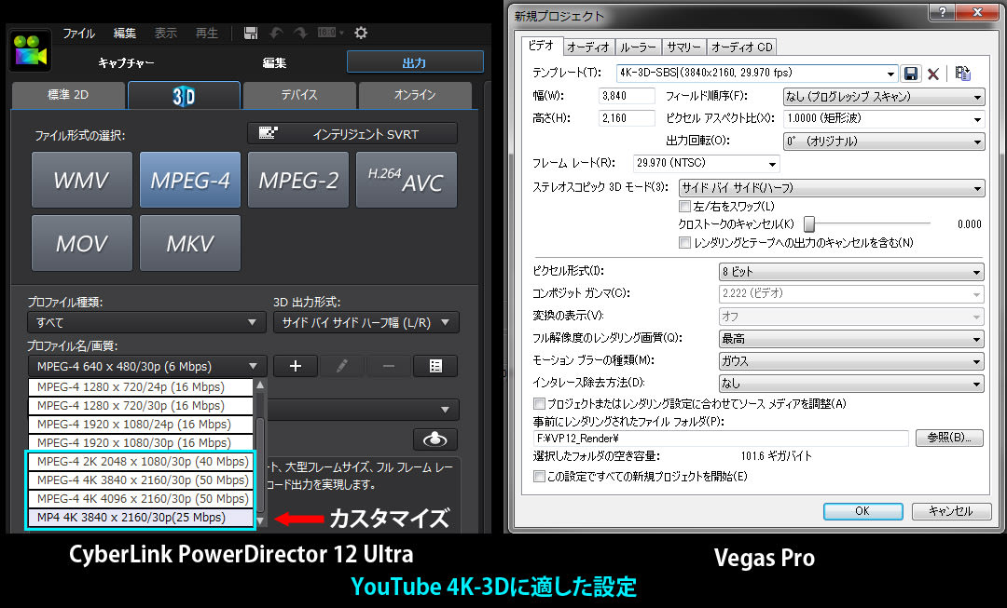This screenshot has width=1007, height=608.
Task: Switch to the デバイス tab
Action: tap(299, 95)
